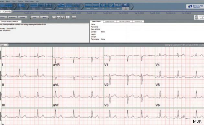Click the Confirm button
The width and height of the screenshot is (204, 125).
(13, 17)
